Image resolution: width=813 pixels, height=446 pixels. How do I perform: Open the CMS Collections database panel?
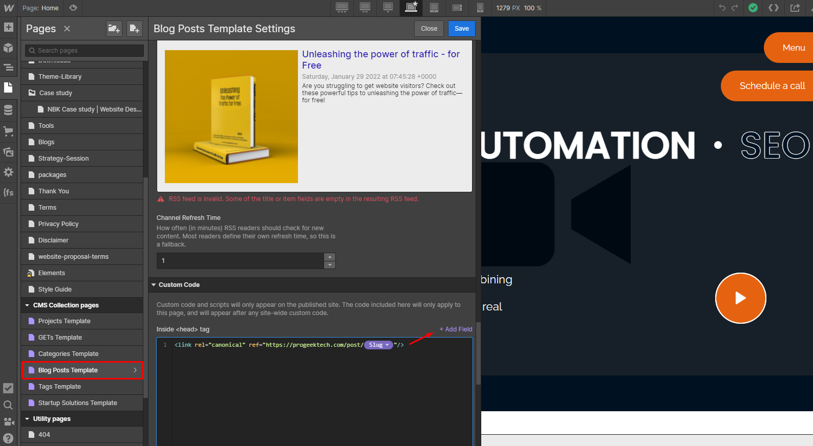(8, 110)
